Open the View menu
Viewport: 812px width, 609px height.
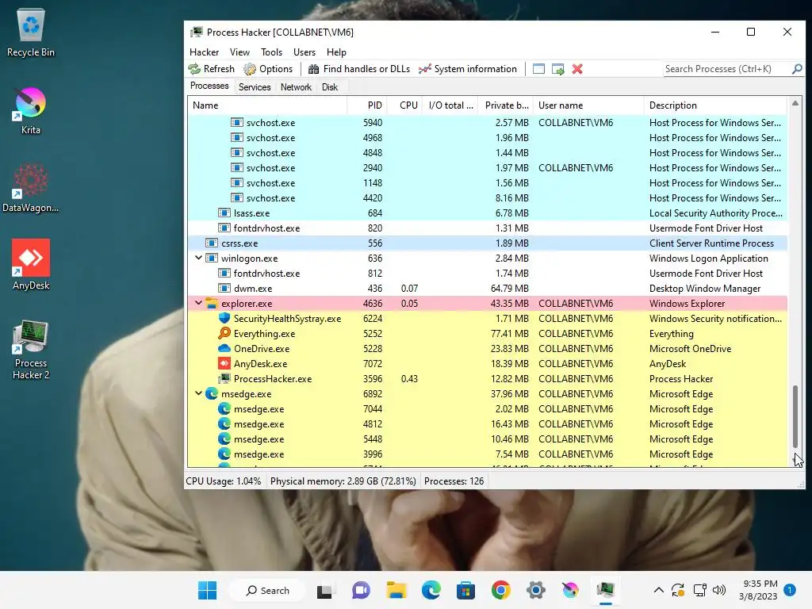click(x=239, y=52)
